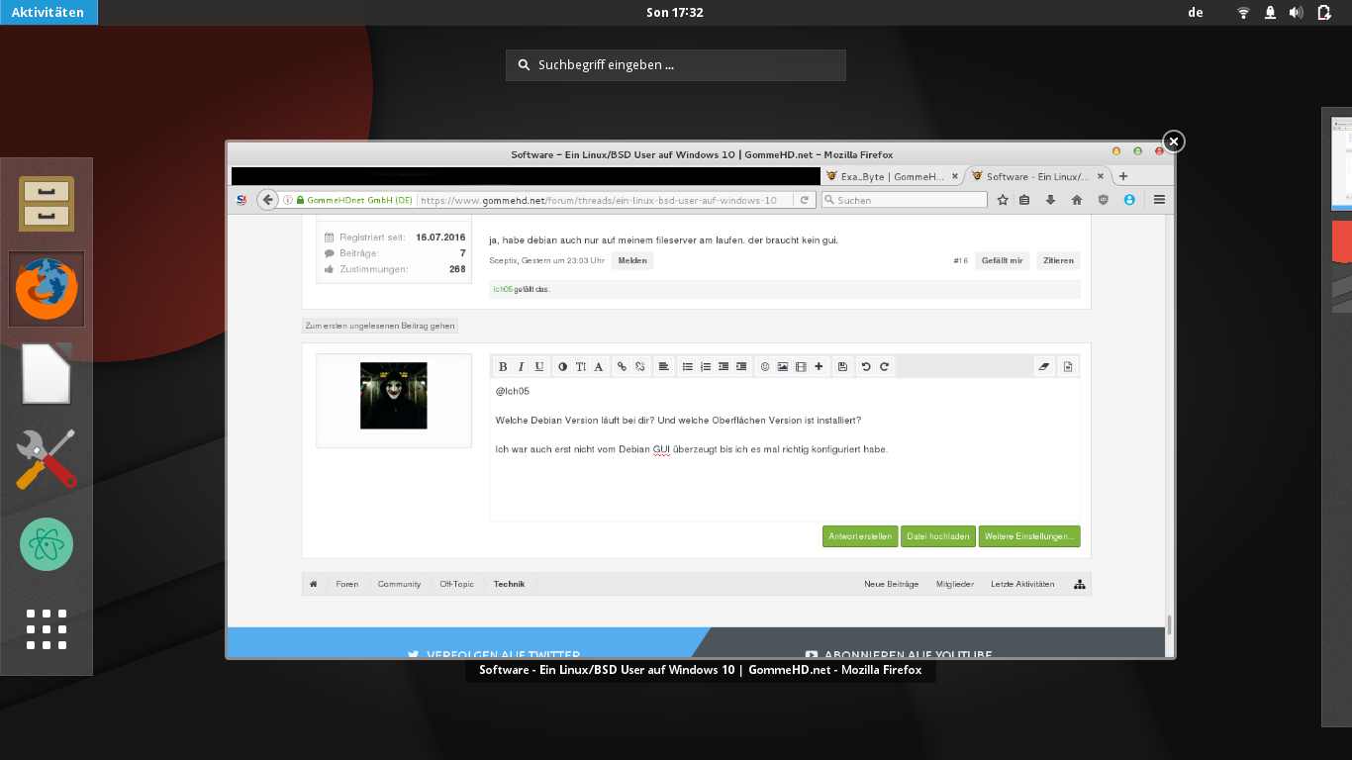Click Zum ersten ungelesenen Beitrag gehen

point(380,326)
